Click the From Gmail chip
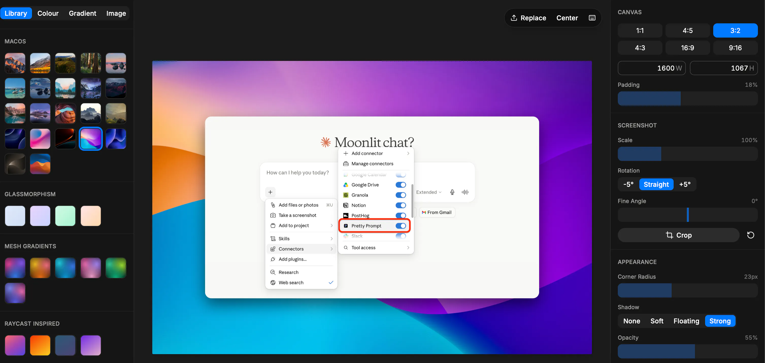Screen dimensions: 765x363 pos(437,212)
